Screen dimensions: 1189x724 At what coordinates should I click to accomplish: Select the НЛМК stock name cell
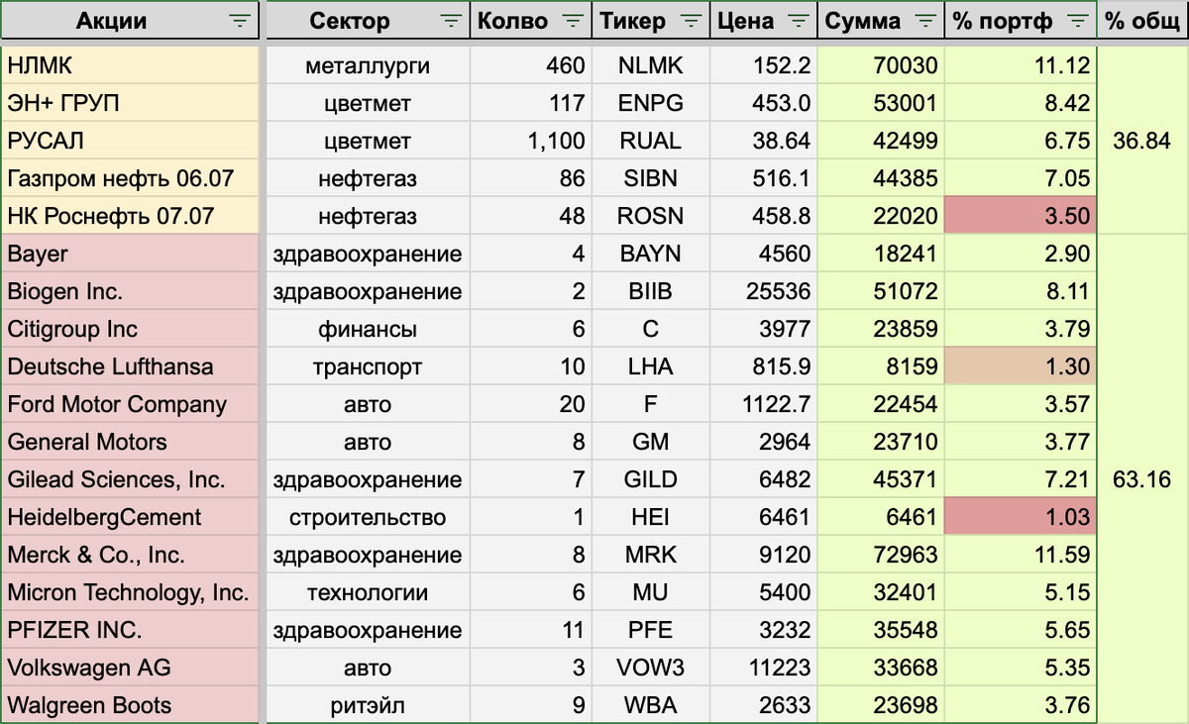tap(131, 66)
